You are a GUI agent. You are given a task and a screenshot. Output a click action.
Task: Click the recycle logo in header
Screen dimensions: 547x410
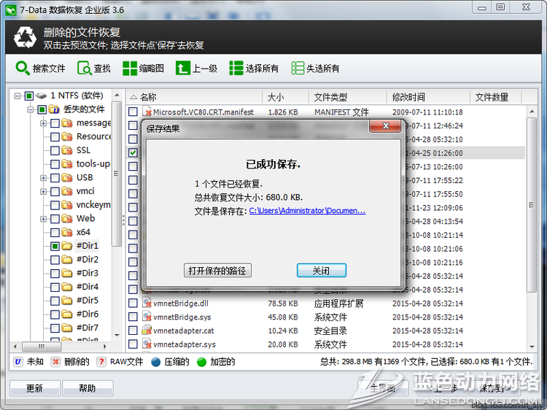pyautogui.click(x=26, y=37)
